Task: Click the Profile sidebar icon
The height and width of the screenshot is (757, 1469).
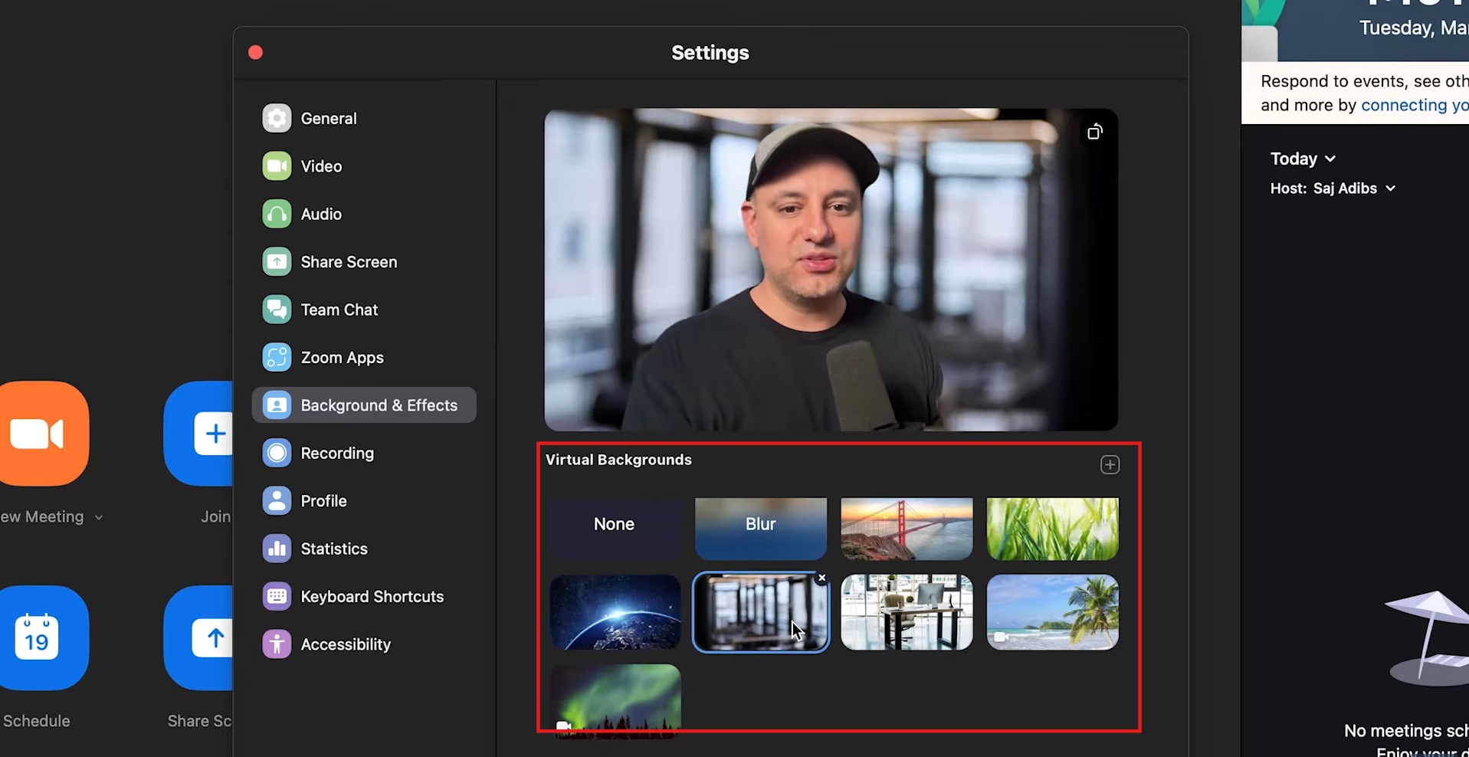Action: [277, 501]
